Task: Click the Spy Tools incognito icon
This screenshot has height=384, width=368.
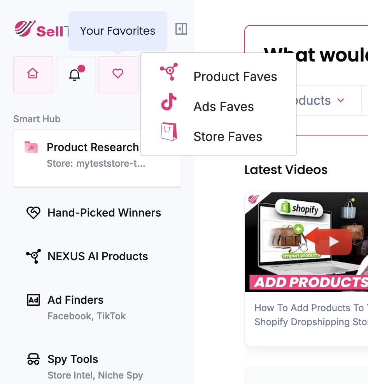Action: click(33, 359)
